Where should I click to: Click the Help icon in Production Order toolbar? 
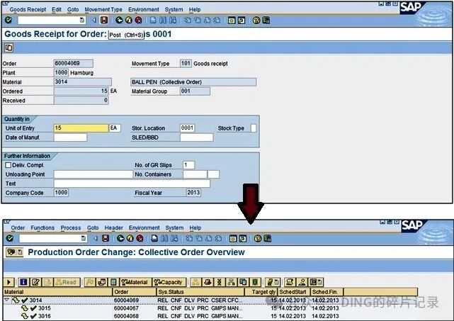tap(258, 238)
